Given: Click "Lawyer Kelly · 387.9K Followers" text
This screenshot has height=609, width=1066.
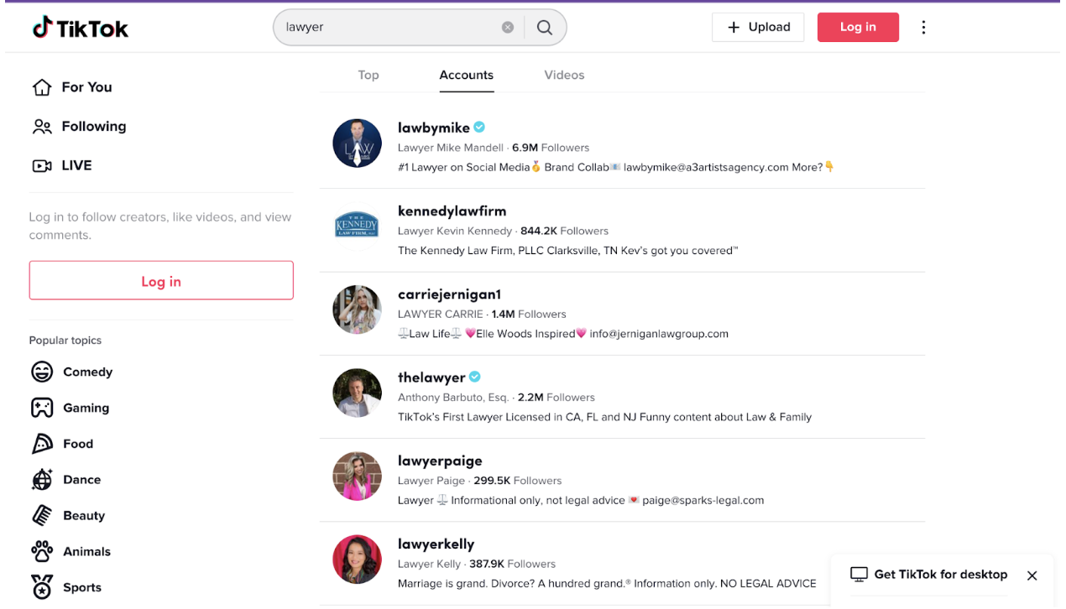Looking at the screenshot, I should 477,564.
